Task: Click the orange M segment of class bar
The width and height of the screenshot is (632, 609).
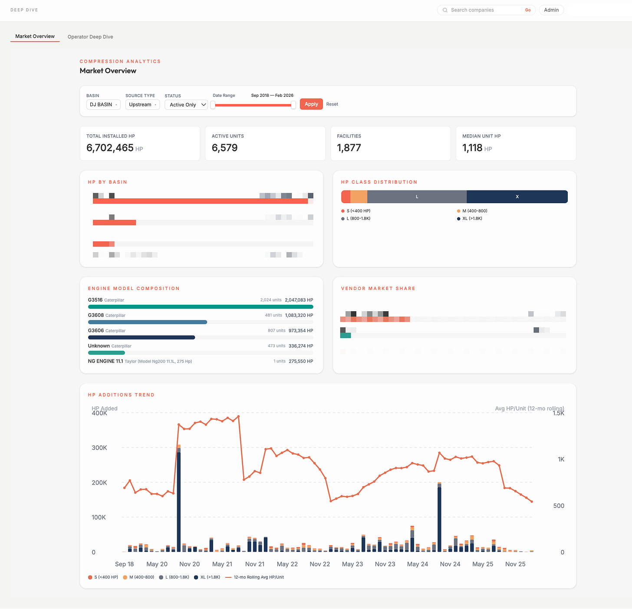Action: 359,197
